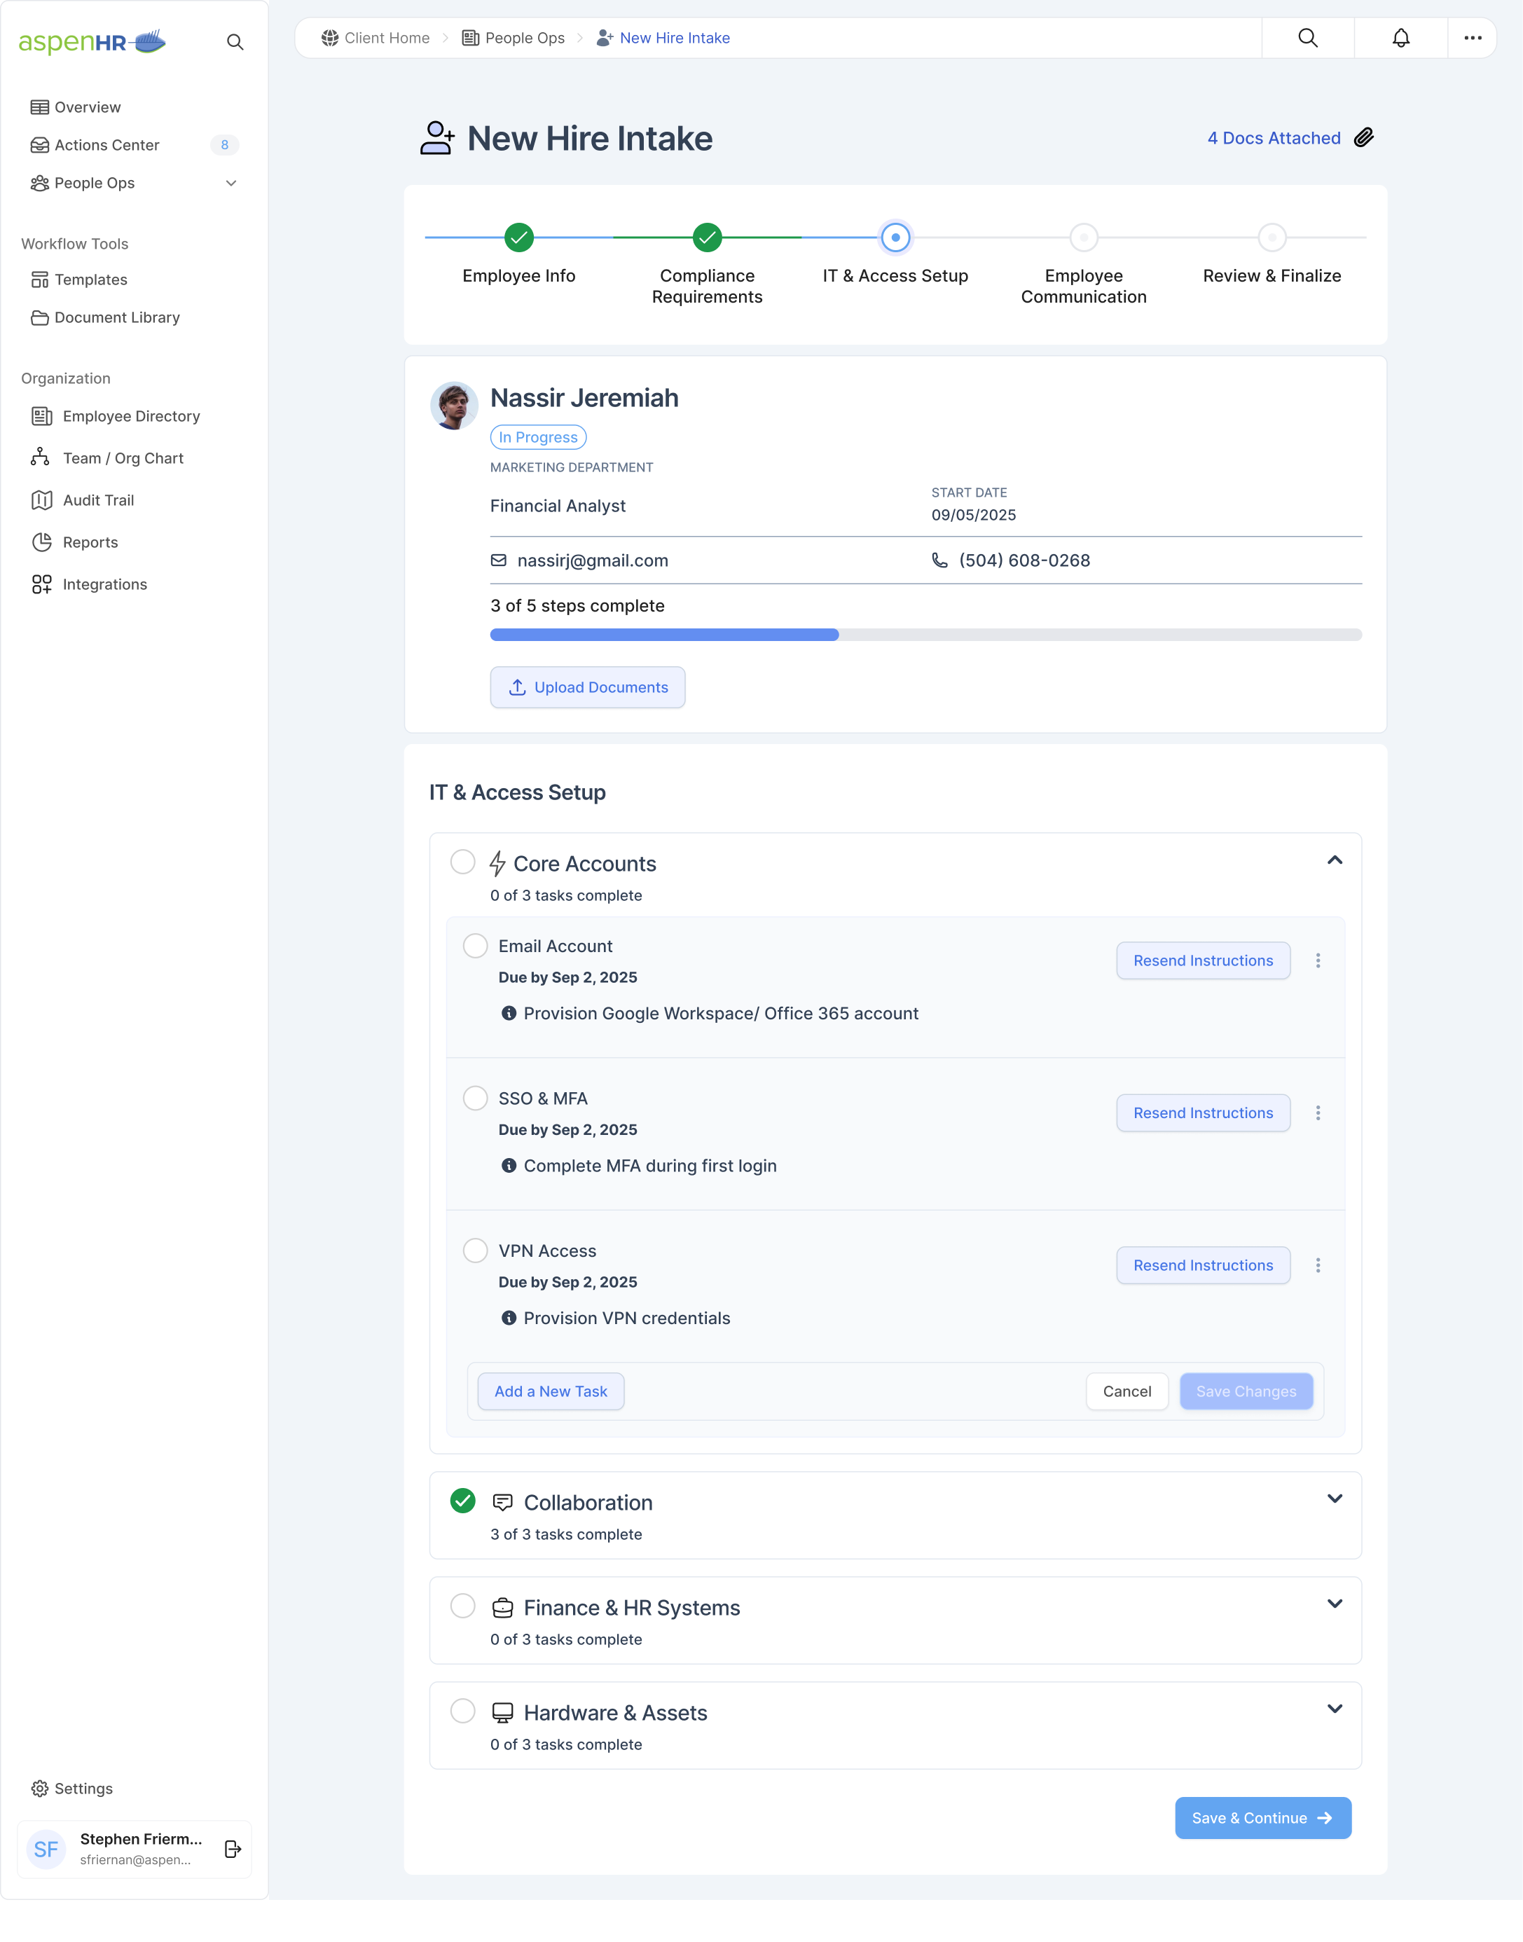1523x1942 pixels.
Task: Select the Employee Communication step in stepper
Action: pyautogui.click(x=1083, y=238)
